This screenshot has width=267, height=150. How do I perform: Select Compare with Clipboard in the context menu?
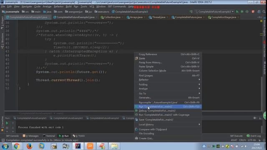point(168,130)
